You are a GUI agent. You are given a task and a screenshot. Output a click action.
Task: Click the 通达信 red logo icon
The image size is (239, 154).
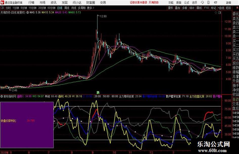[2, 3]
